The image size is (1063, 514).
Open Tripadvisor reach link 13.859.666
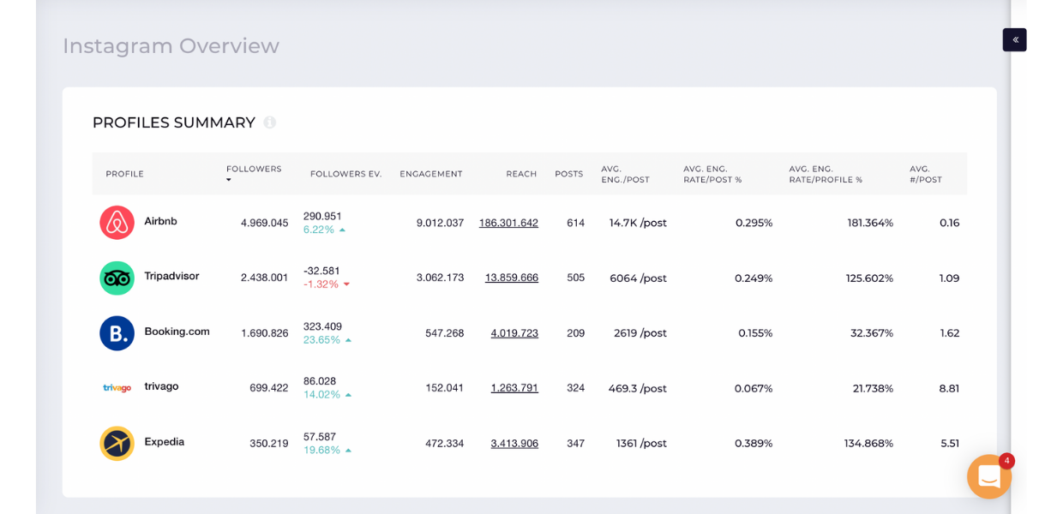point(512,278)
